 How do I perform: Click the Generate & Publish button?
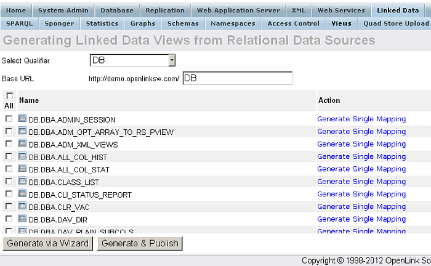140,243
